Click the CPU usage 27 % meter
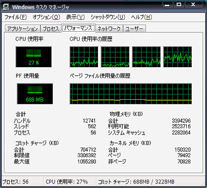 pos(34,57)
